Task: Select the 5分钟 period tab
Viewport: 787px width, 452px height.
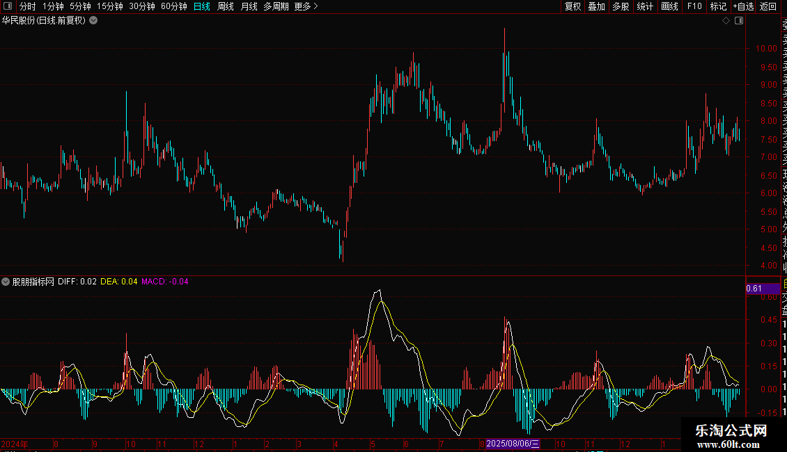Action: 80,6
